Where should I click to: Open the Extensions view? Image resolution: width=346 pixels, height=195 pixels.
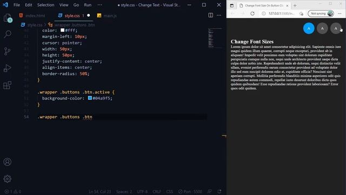(8, 85)
